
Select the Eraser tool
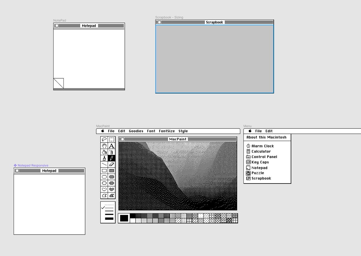[112, 164]
